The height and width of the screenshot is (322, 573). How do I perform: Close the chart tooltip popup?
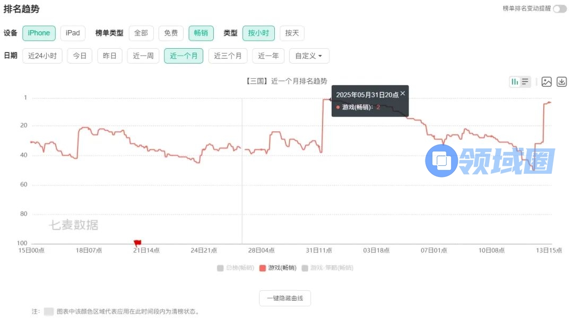[x=403, y=93]
